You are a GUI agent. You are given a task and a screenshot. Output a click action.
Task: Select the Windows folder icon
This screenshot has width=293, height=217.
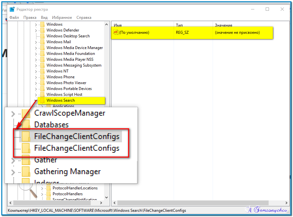coord(43,24)
